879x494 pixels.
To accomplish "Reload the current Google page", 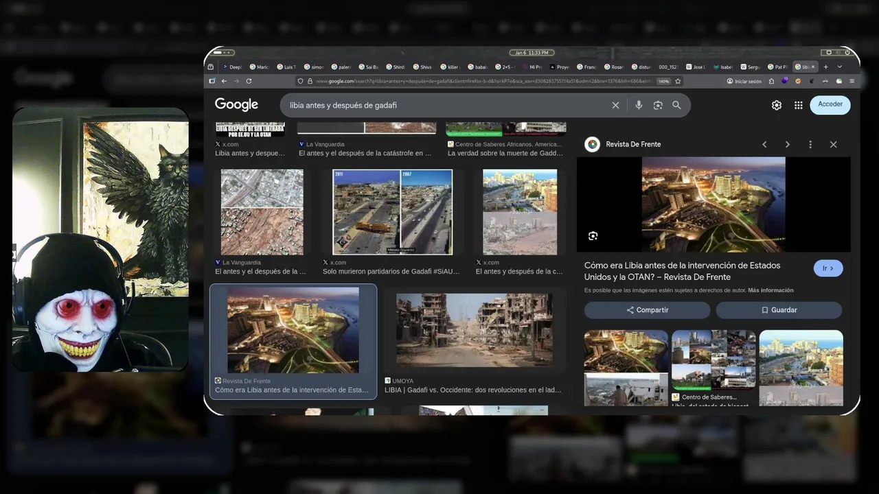I will click(x=249, y=81).
